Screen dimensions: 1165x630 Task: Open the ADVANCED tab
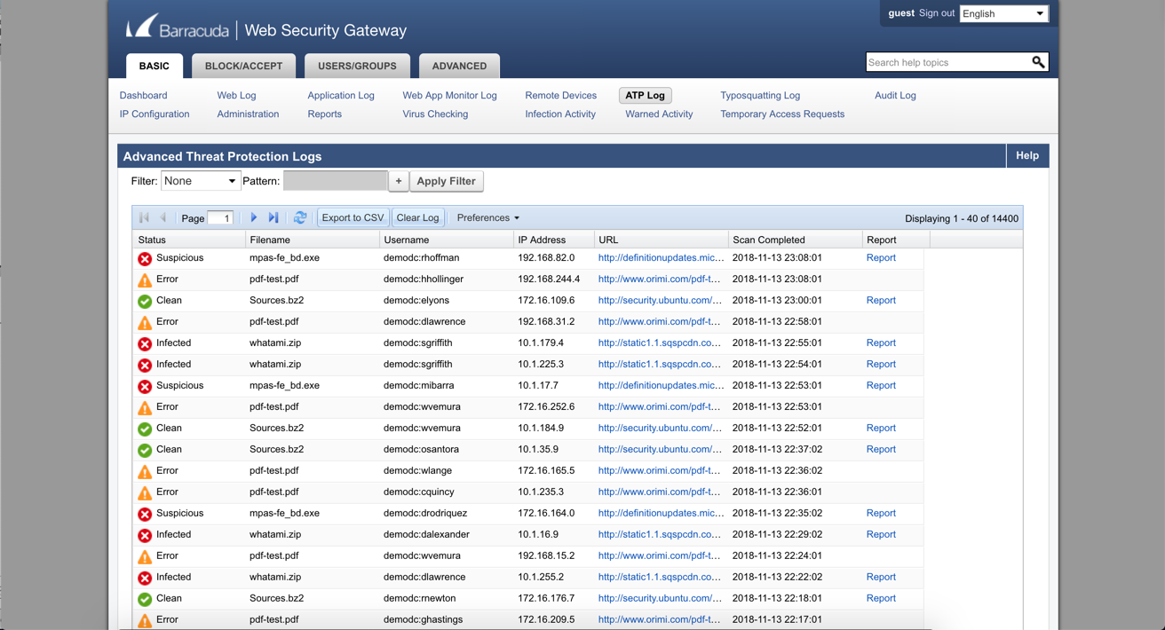tap(459, 66)
